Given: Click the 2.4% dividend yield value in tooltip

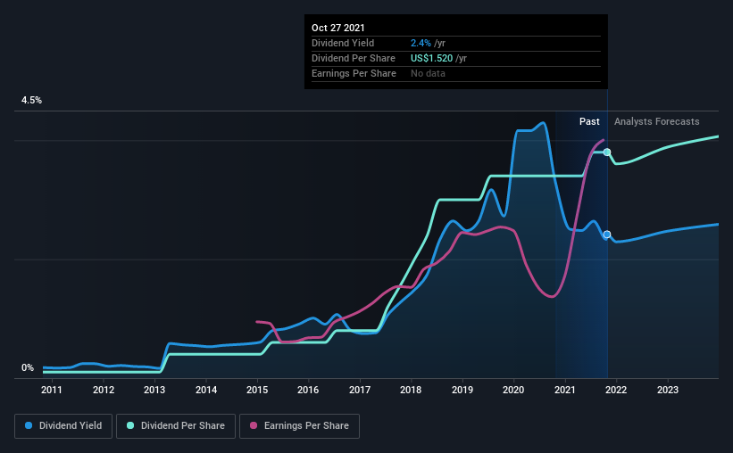Looking at the screenshot, I should tap(421, 43).
